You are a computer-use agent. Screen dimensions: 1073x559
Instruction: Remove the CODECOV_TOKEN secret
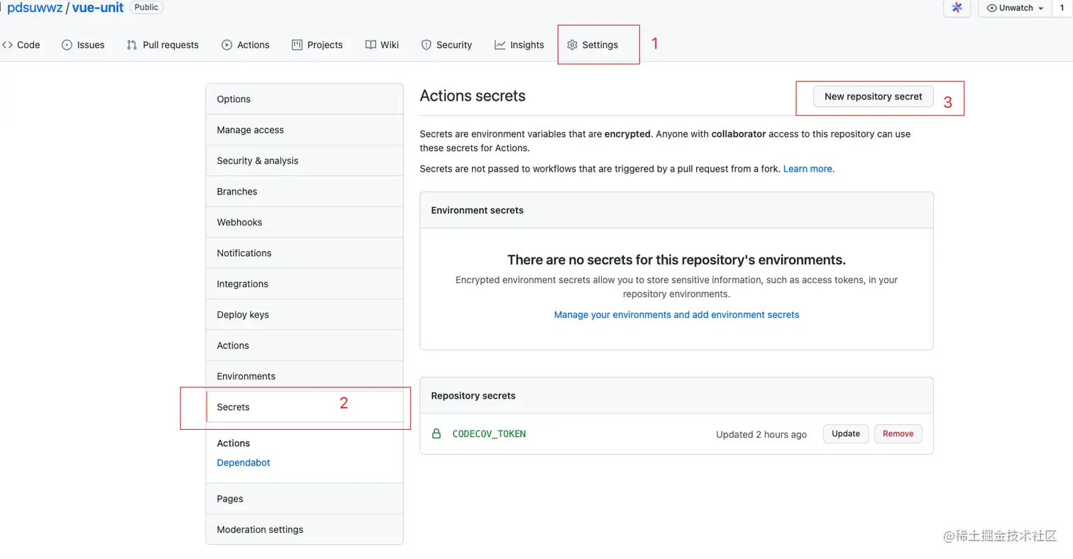[x=898, y=433]
